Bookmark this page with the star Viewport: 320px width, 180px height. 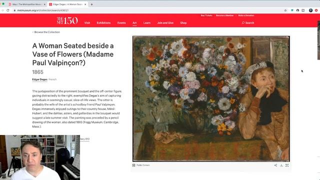click(285, 10)
